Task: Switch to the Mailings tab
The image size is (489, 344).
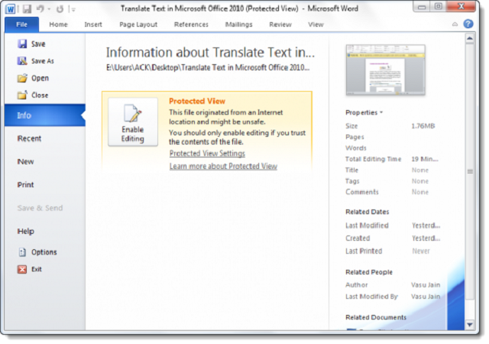Action: point(239,24)
